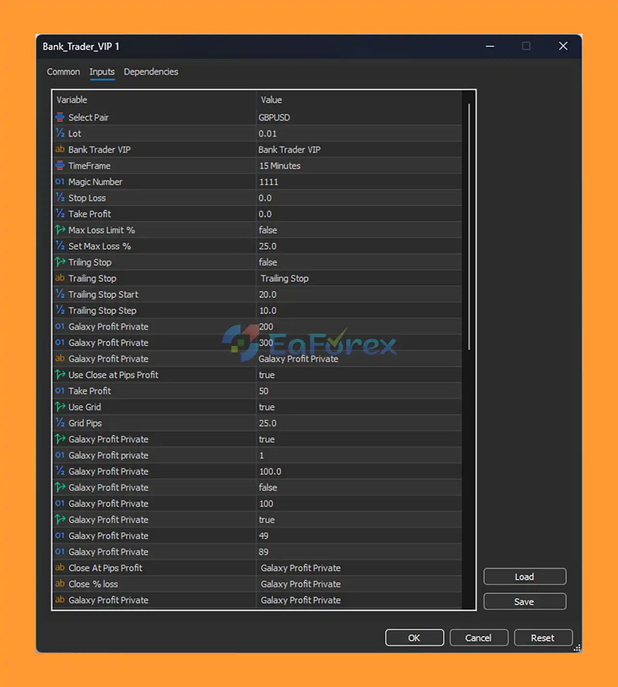Image resolution: width=618 pixels, height=687 pixels.
Task: Toggle the Triling Stop false value
Action: [x=268, y=262]
